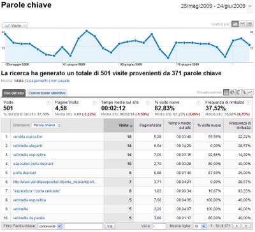Open help icon beside Visite metric
255x232 pixels.
pyautogui.click(x=48, y=103)
